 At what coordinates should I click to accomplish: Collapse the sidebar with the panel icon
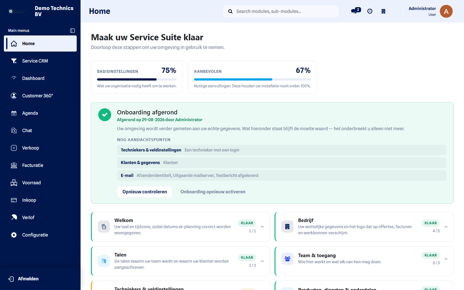[x=72, y=31]
